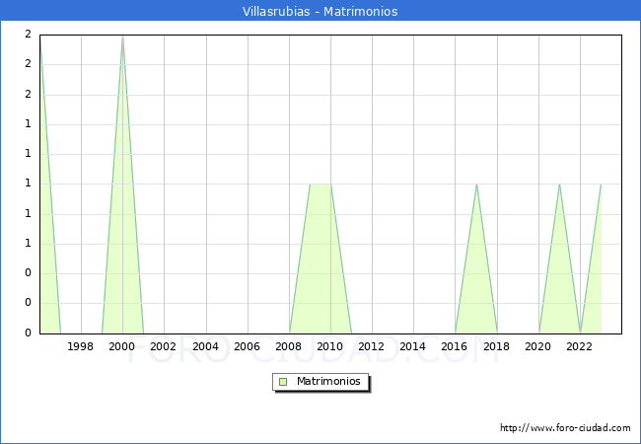Select the 2020 x-axis year label

537,346
